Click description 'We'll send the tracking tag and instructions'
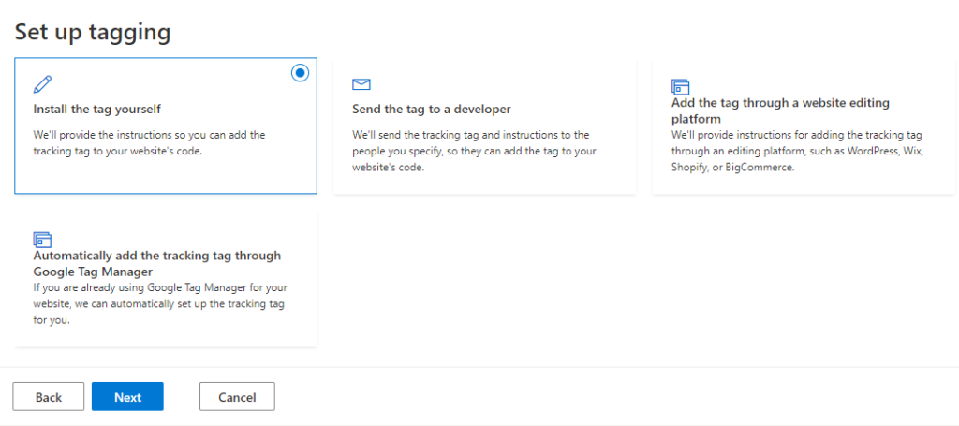 click(474, 151)
